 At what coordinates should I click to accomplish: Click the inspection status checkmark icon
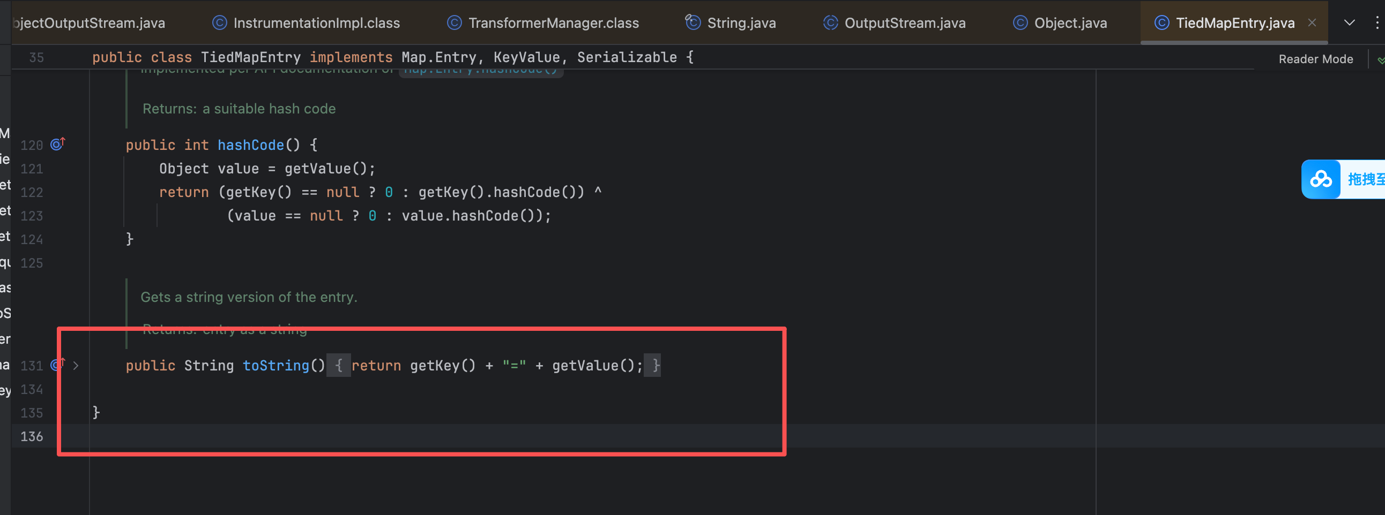click(1381, 59)
